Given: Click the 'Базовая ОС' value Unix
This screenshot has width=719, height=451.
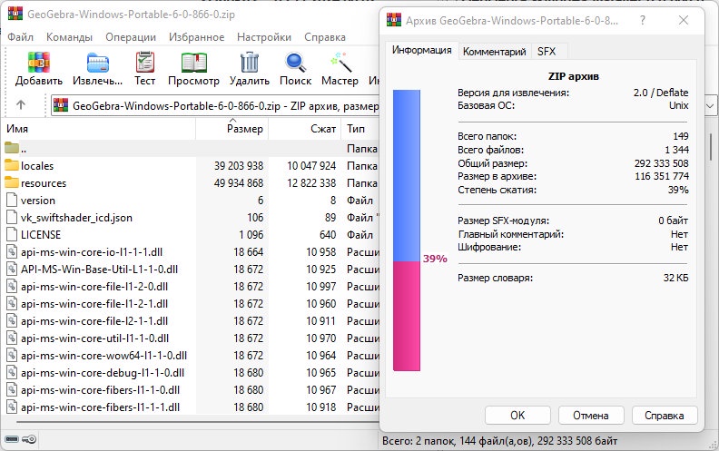Looking at the screenshot, I should 679,105.
